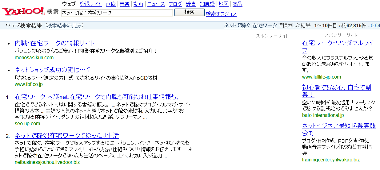Open sidebar ad 初心者でも安心、自宅で副業！

(337, 91)
